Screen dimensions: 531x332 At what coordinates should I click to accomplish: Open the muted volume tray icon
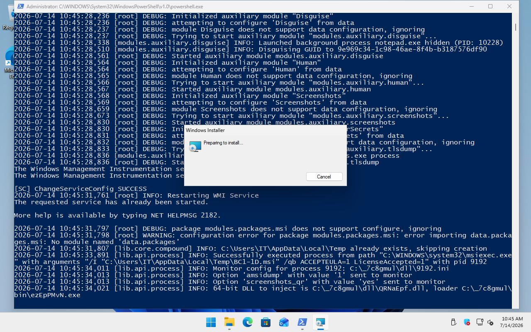pos(490,322)
